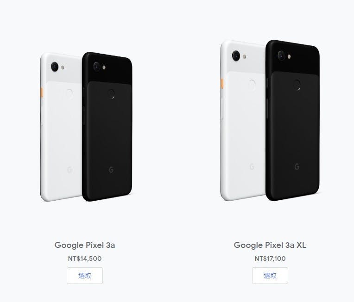Click the G logo on white Pixel 3a

pos(70,170)
